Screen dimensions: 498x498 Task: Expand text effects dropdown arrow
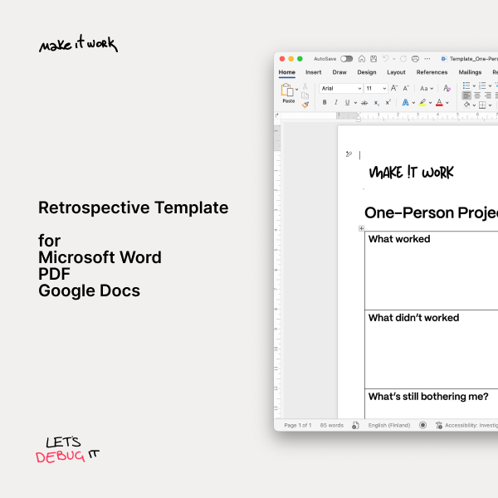click(413, 103)
